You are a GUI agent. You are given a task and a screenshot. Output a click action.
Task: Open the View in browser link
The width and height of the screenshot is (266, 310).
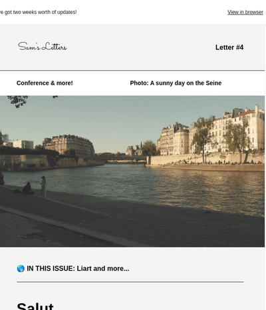[245, 12]
